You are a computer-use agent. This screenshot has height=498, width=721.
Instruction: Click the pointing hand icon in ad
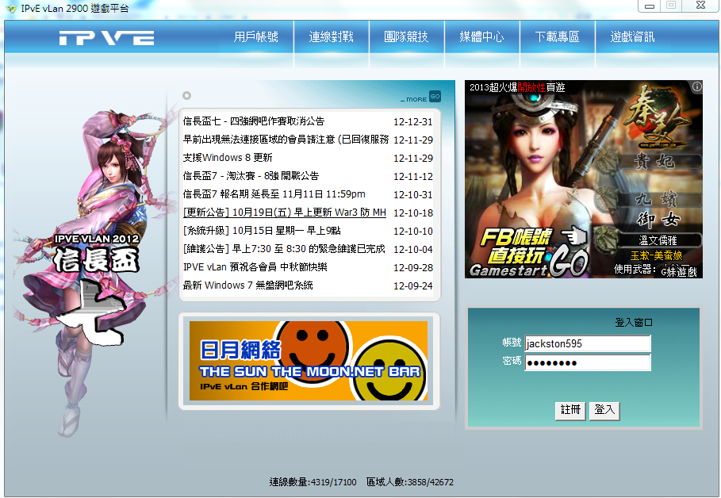click(x=573, y=236)
